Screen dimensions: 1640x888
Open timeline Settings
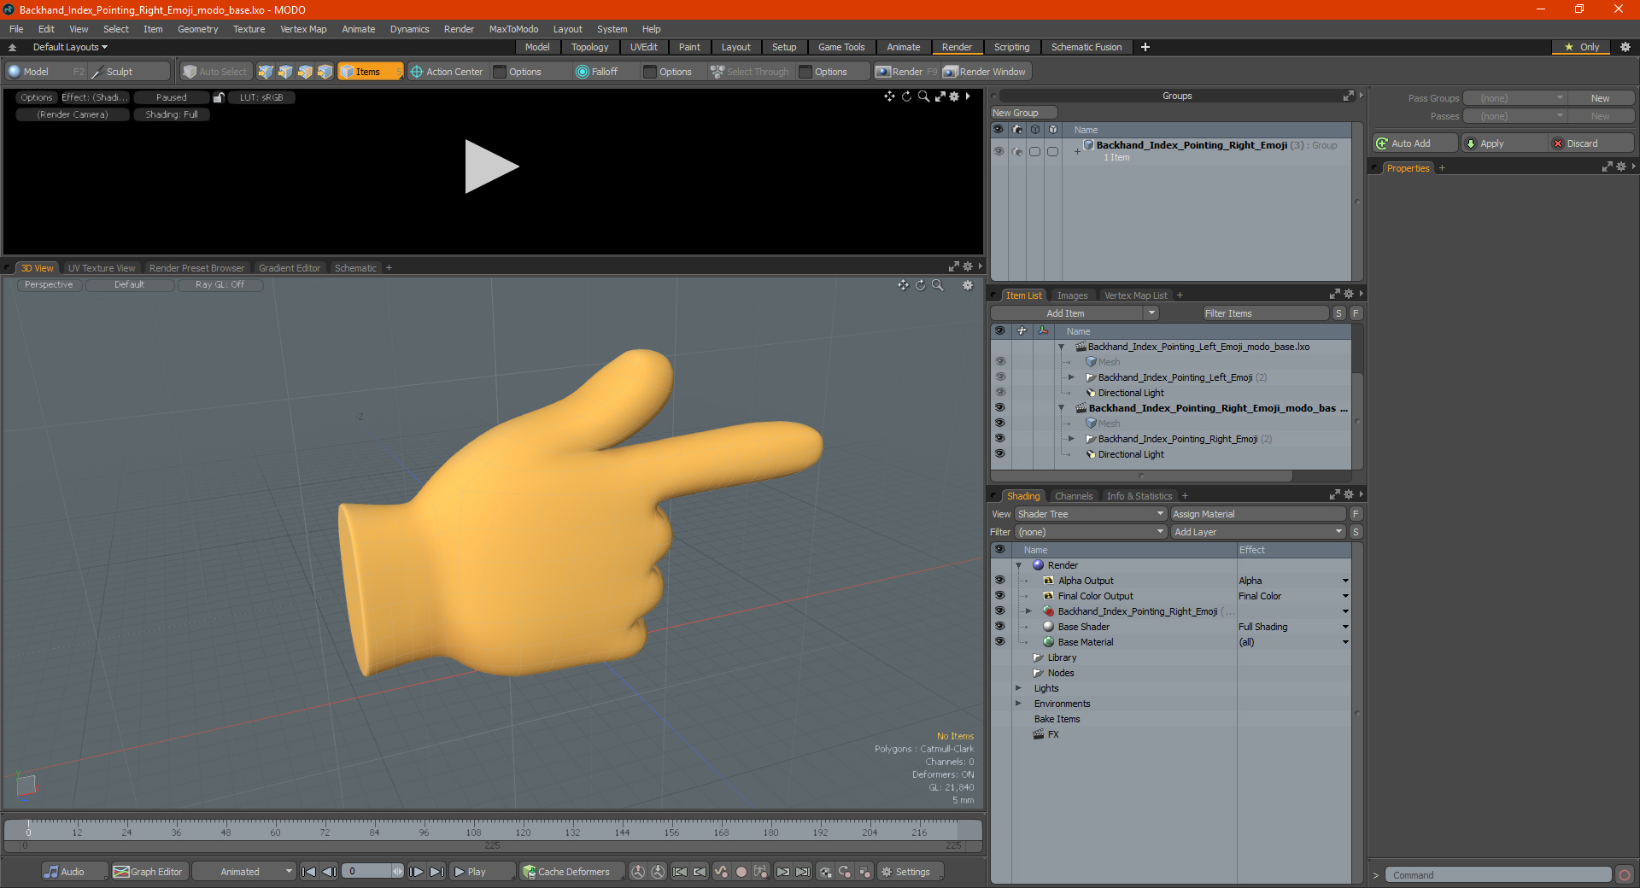911,872
